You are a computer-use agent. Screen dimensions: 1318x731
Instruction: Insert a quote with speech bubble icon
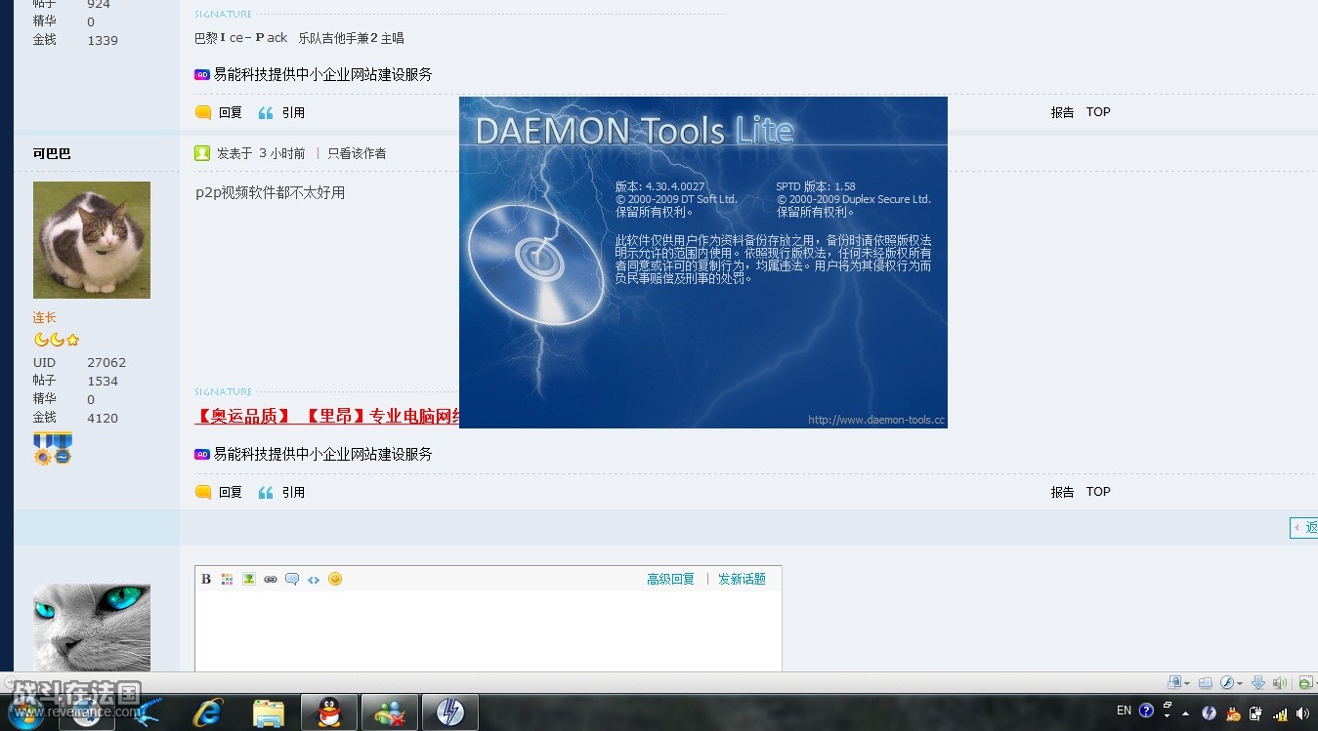pyautogui.click(x=292, y=579)
